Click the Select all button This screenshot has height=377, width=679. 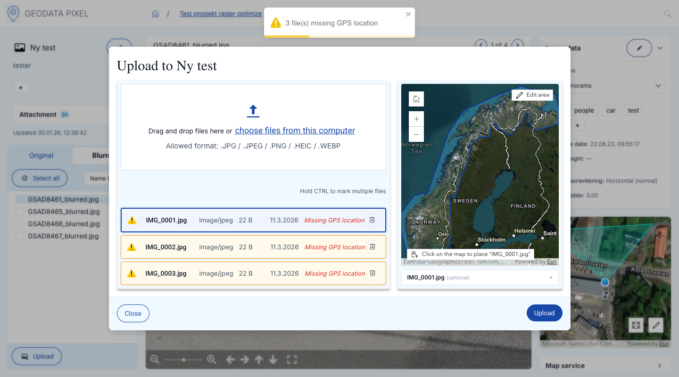click(40, 178)
